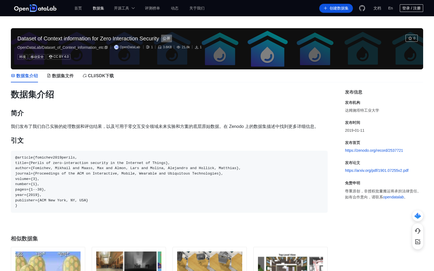The image size is (434, 271).
Task: Click the file count icon
Action: point(148,47)
